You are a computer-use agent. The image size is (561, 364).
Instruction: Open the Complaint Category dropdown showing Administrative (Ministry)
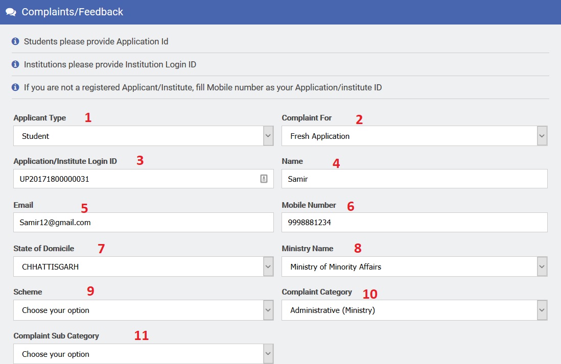click(414, 310)
